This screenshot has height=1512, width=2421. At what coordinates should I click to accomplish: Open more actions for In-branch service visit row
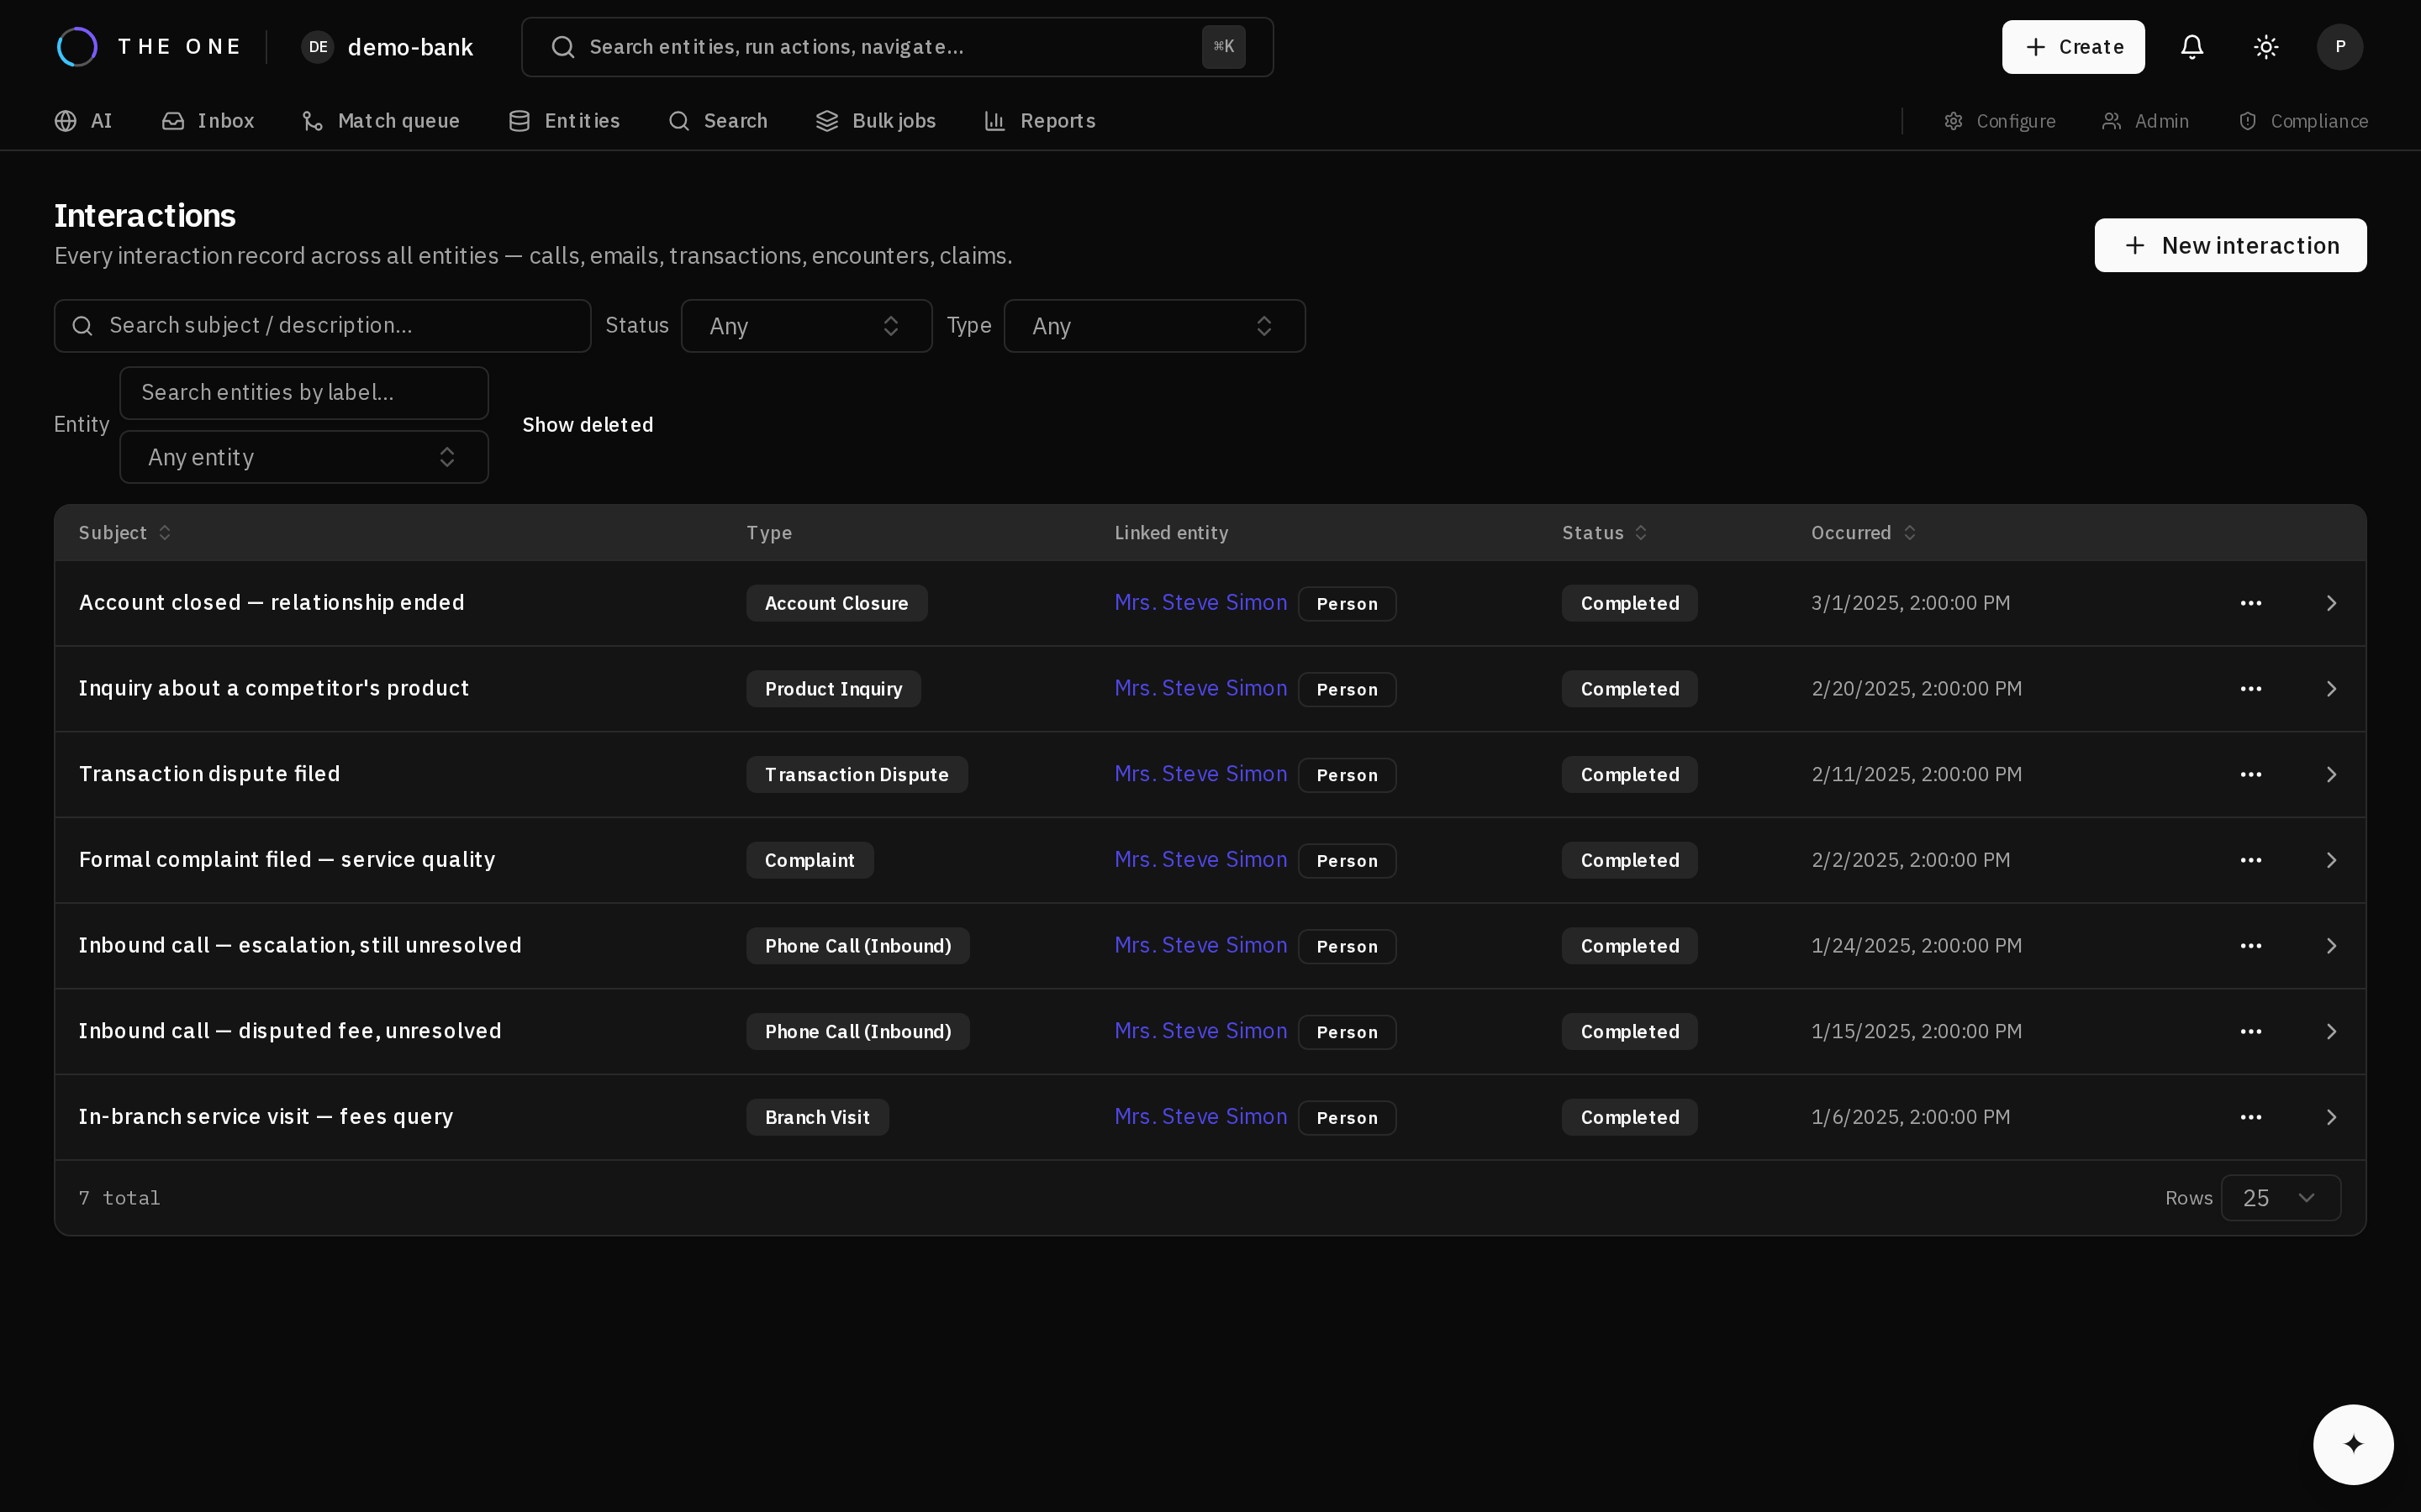2251,1117
